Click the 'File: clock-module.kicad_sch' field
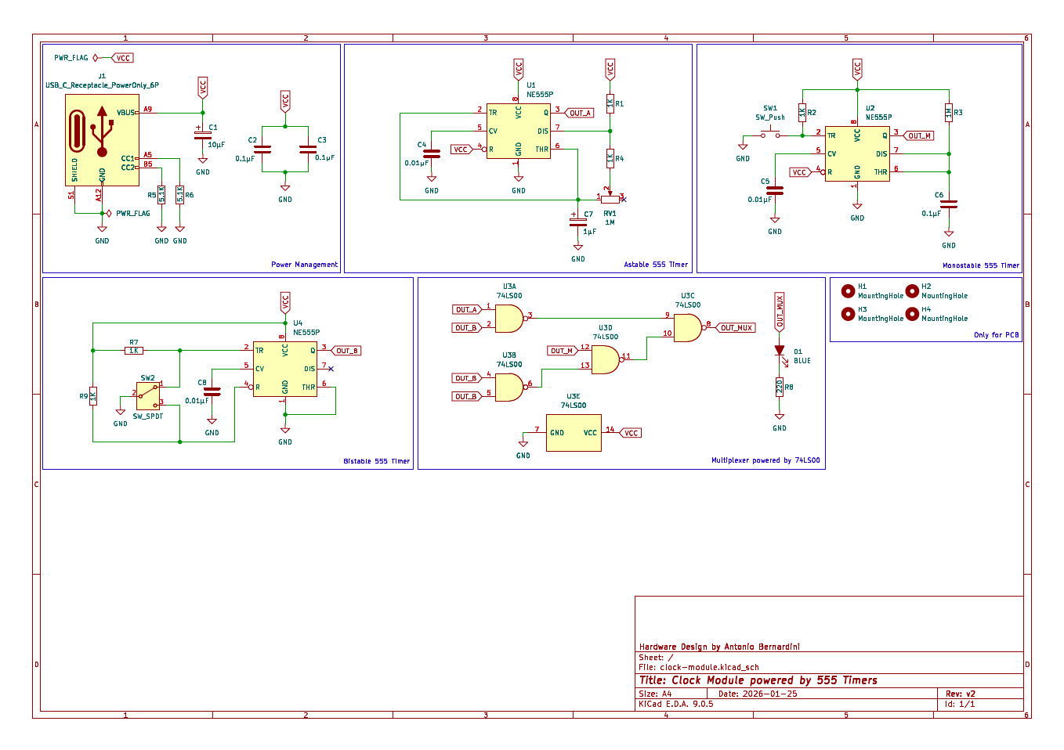Screen dimensions: 1064x750 pos(698,667)
